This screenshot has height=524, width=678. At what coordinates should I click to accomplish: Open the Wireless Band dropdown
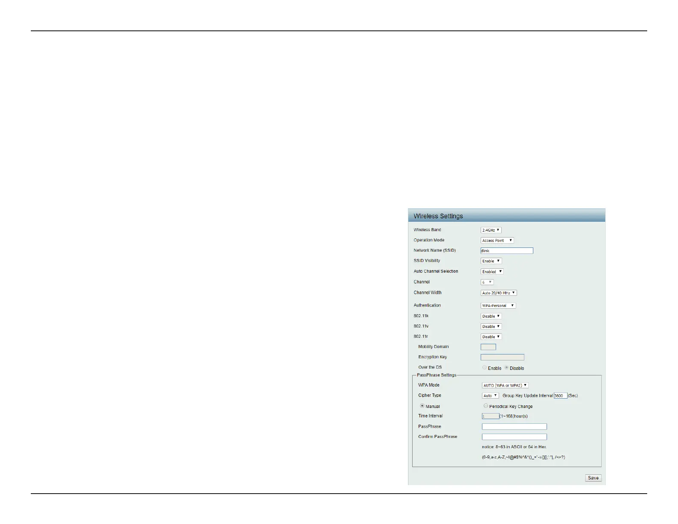[x=491, y=230]
